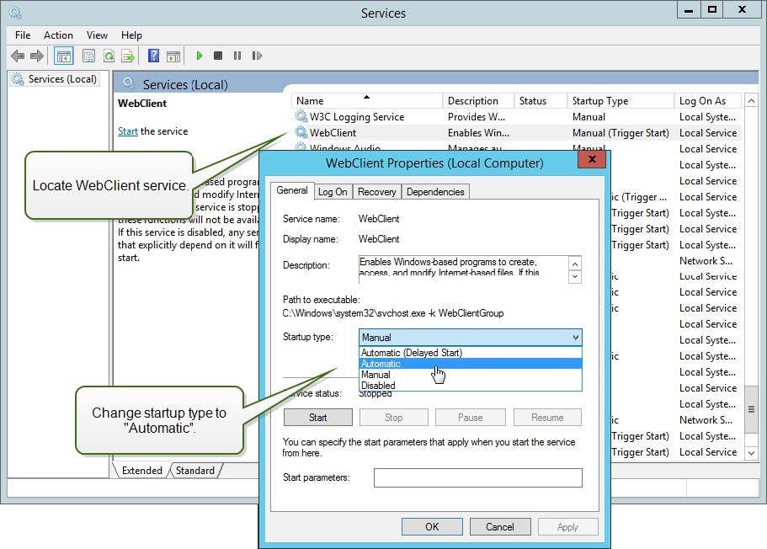Click the Back arrow in the toolbar

18,56
